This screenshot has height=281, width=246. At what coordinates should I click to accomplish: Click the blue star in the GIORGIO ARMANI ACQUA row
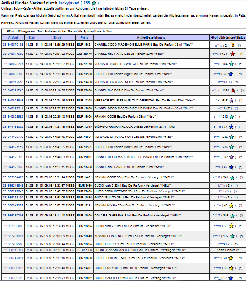tap(231, 127)
